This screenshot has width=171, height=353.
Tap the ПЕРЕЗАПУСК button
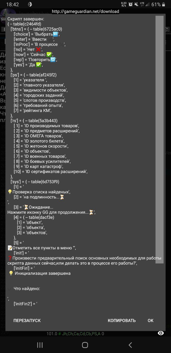pyautogui.click(x=27, y=320)
